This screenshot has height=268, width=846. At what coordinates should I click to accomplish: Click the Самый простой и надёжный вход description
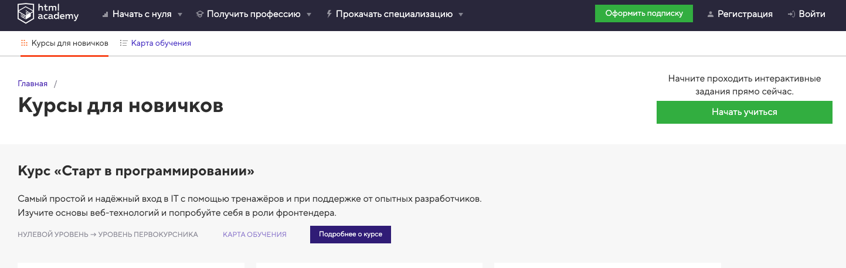tap(250, 206)
